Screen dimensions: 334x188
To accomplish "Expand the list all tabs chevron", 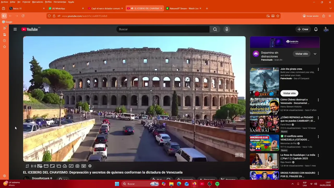I will 331,8.
